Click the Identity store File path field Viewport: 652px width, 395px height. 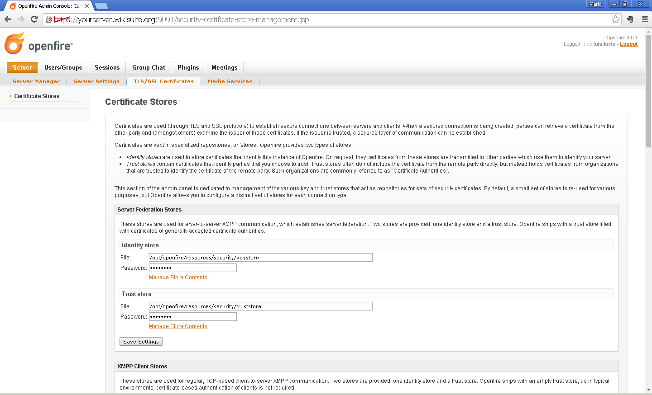tap(261, 258)
